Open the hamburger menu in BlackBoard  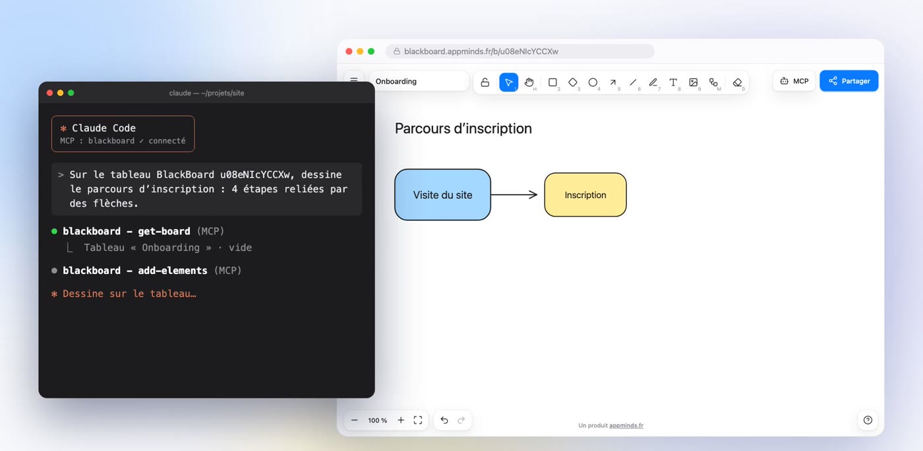click(354, 80)
